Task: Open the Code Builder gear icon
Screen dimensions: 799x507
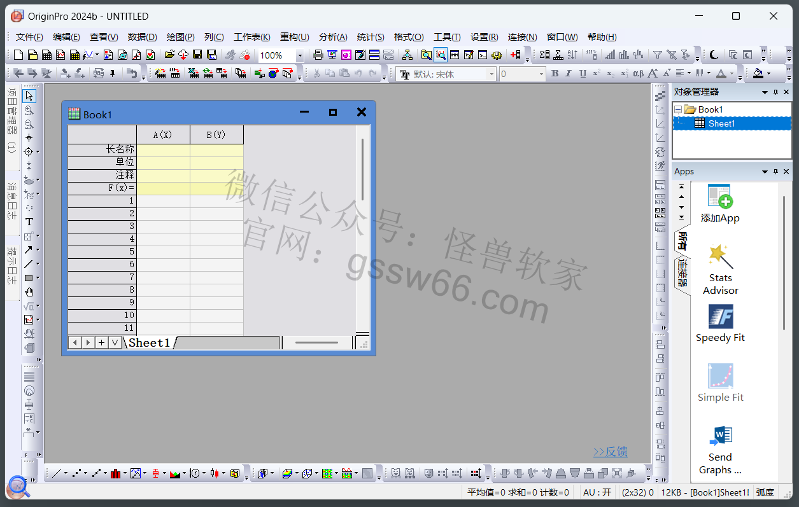Action: point(497,55)
